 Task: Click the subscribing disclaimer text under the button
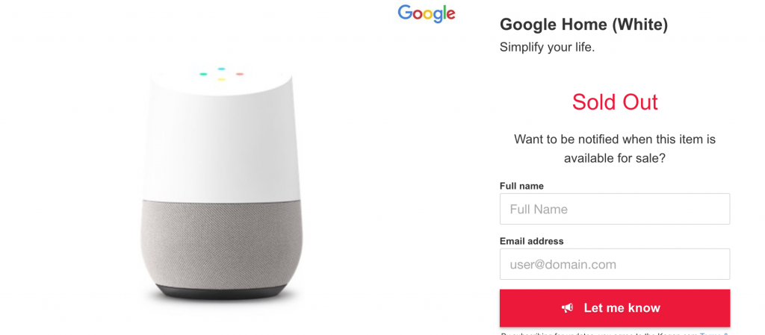click(600, 334)
